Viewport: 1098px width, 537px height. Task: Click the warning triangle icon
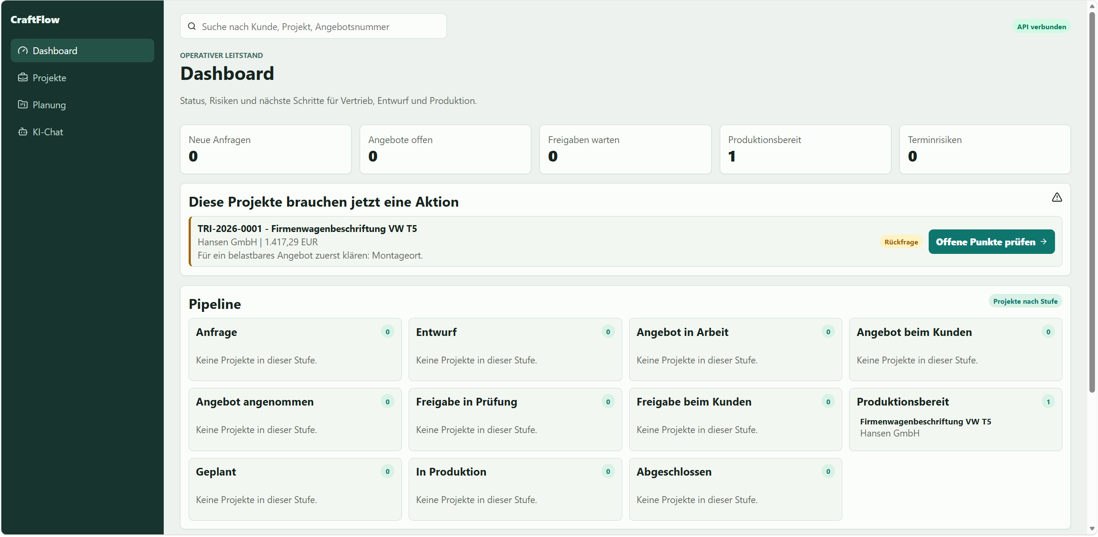click(x=1057, y=198)
